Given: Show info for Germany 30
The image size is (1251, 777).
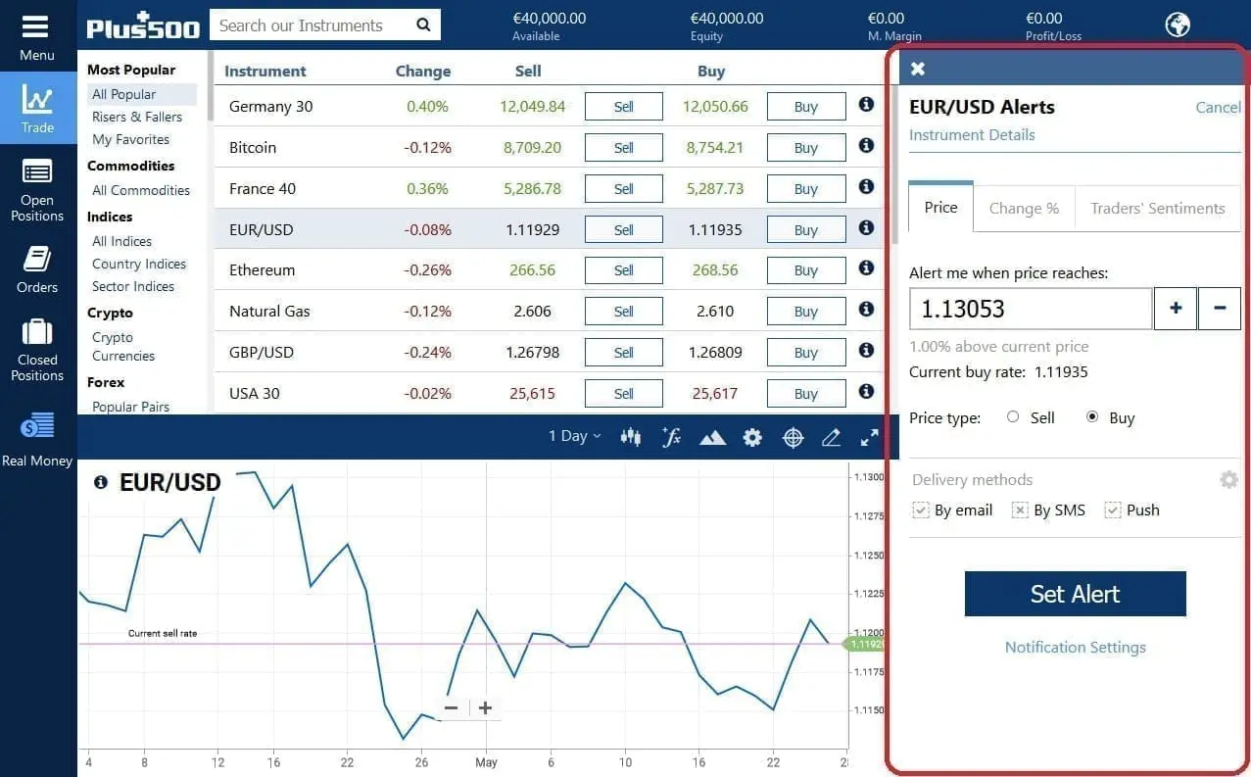Looking at the screenshot, I should coord(866,104).
